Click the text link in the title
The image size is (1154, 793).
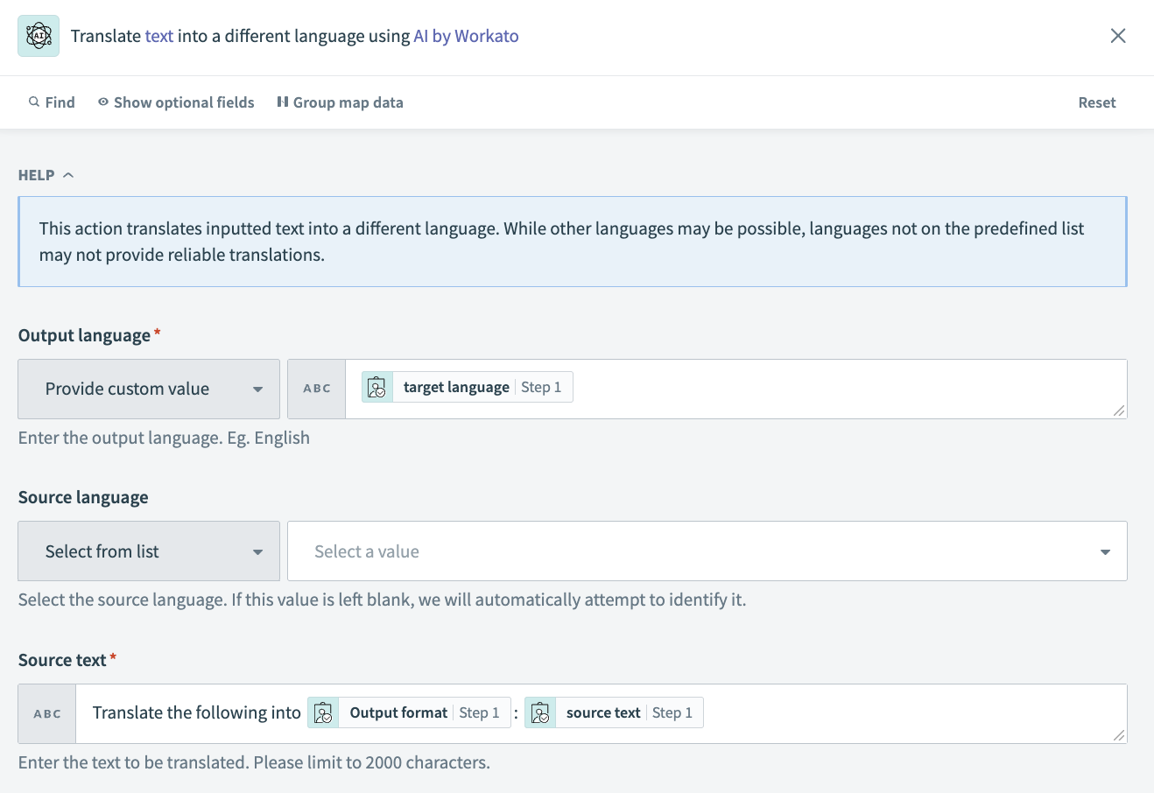[x=159, y=36]
